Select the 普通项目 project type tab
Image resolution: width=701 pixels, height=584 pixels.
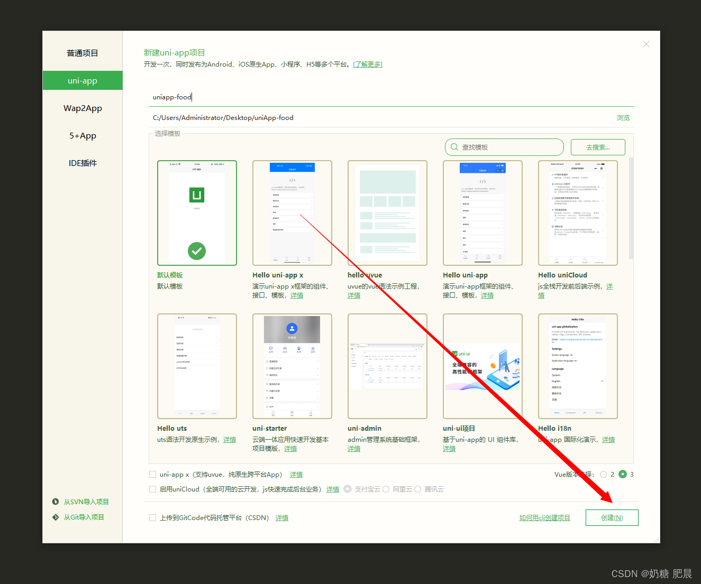point(83,53)
